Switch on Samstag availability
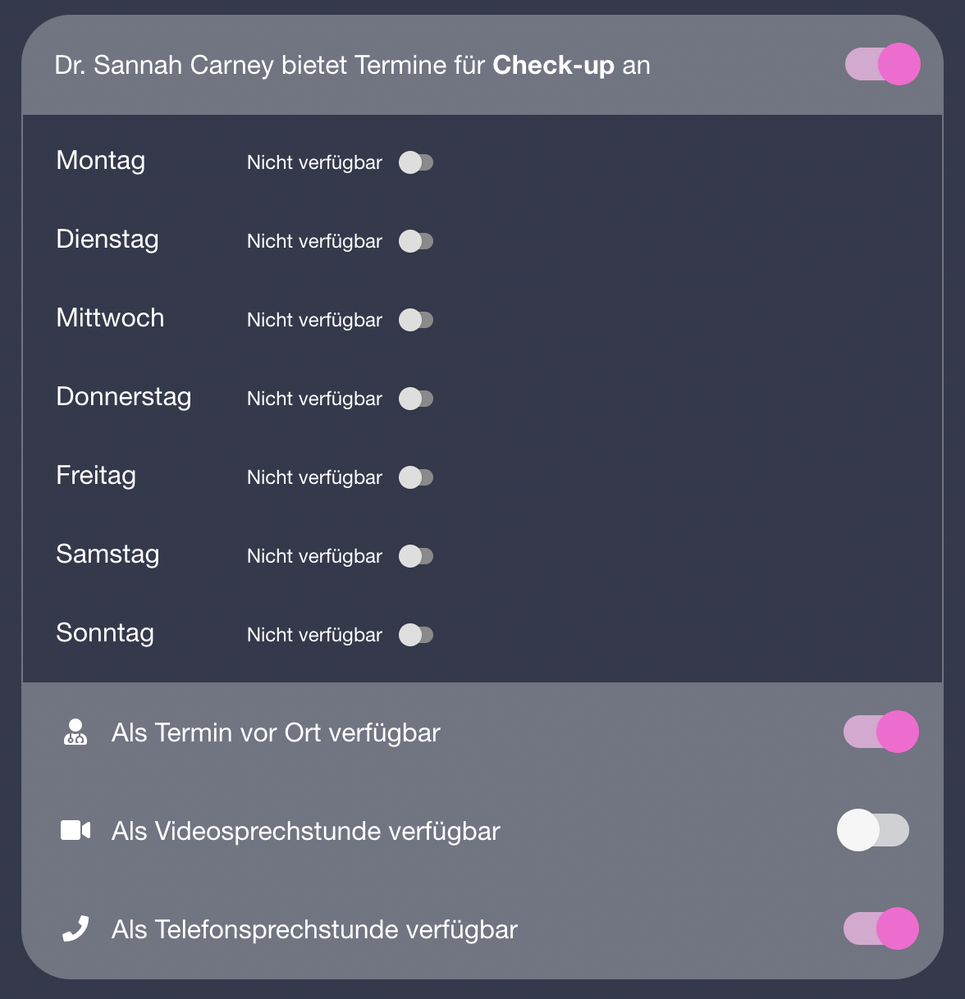Viewport: 965px width, 999px height. point(416,556)
